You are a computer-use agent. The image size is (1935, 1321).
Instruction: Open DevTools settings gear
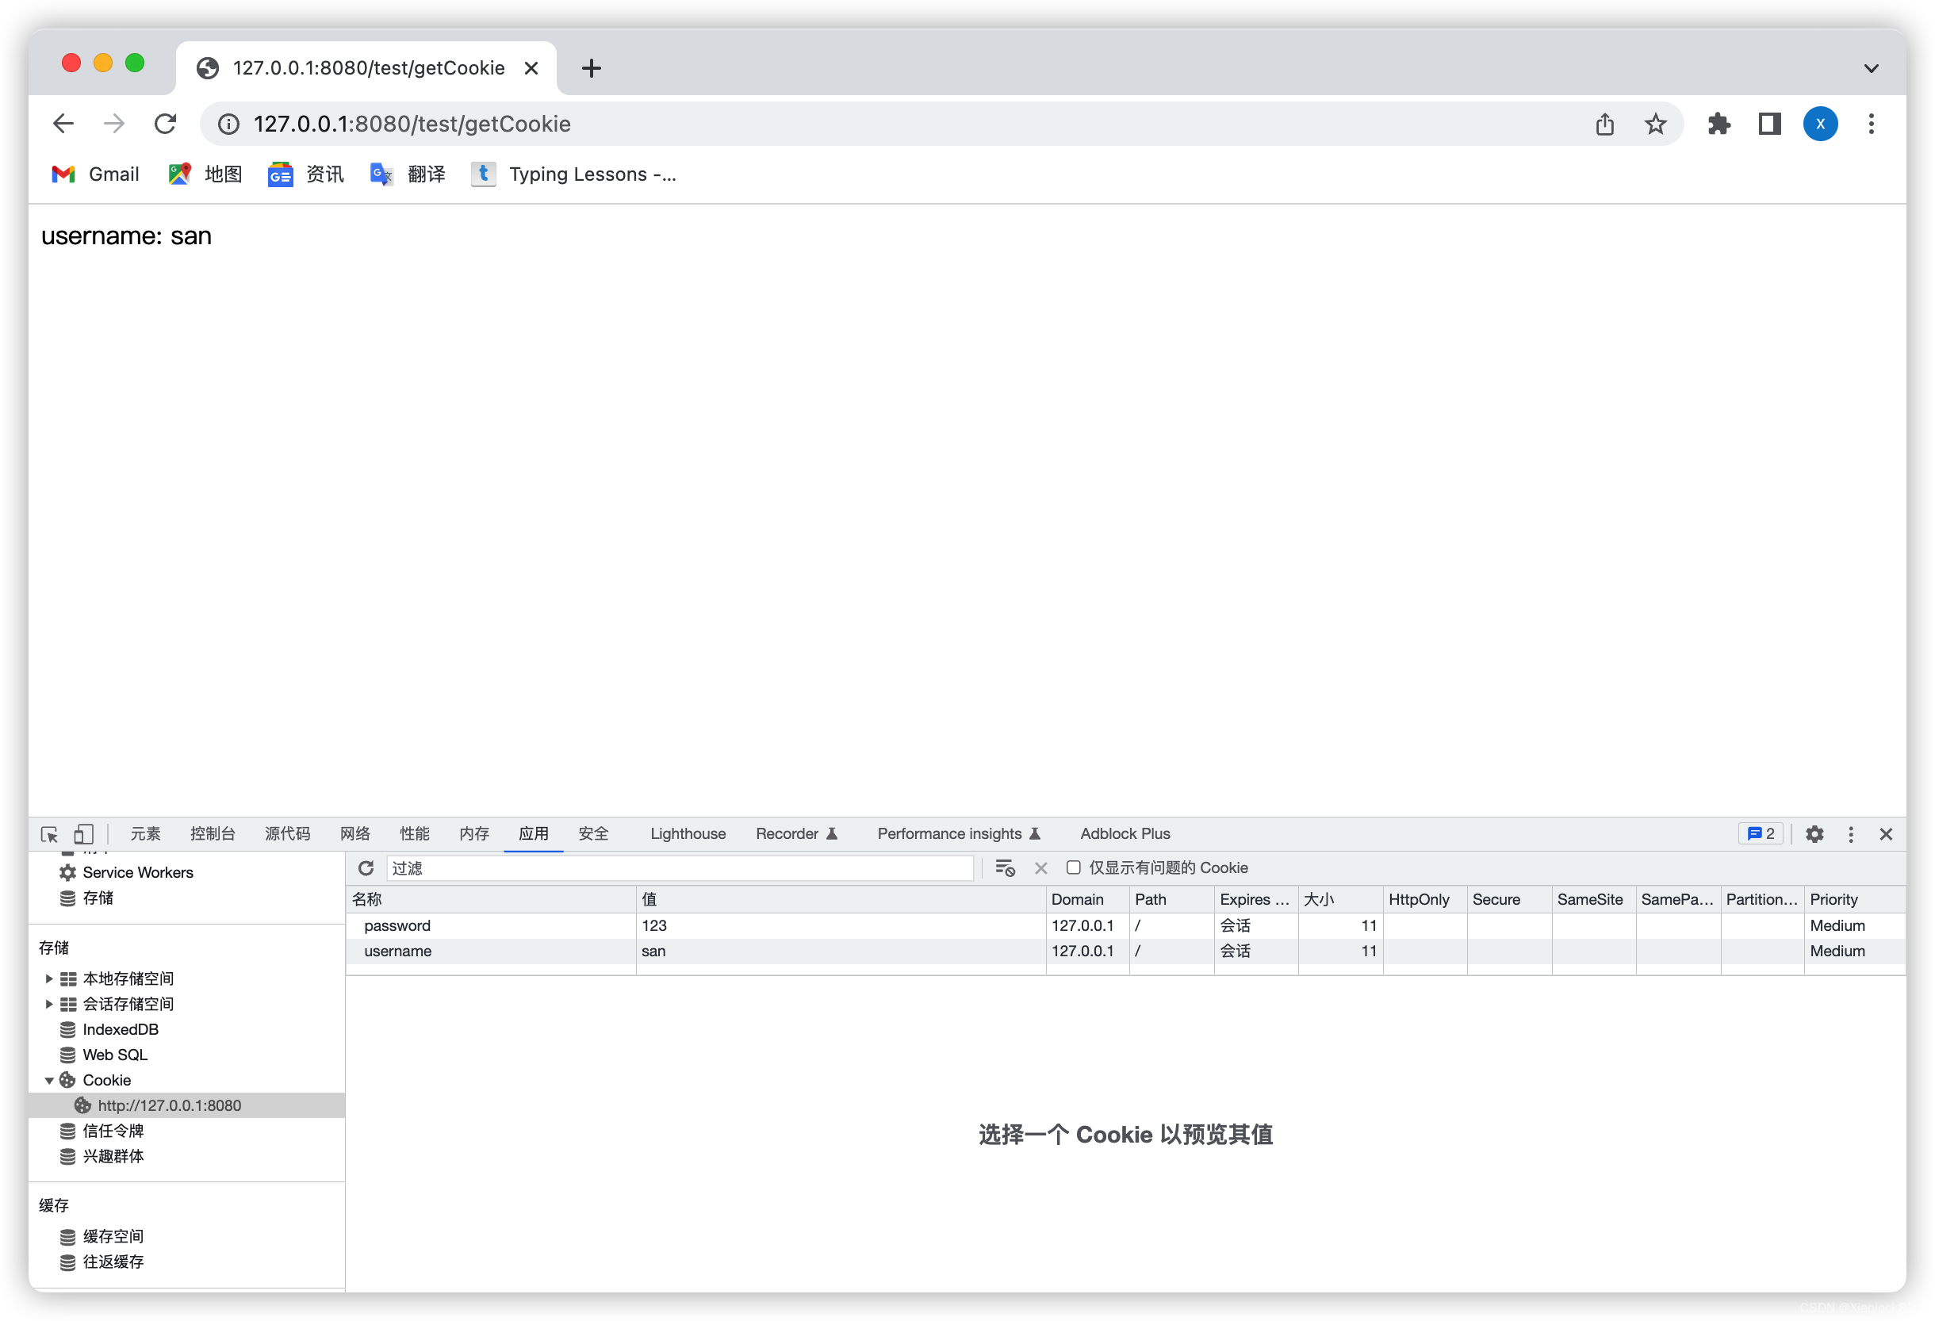point(1814,834)
